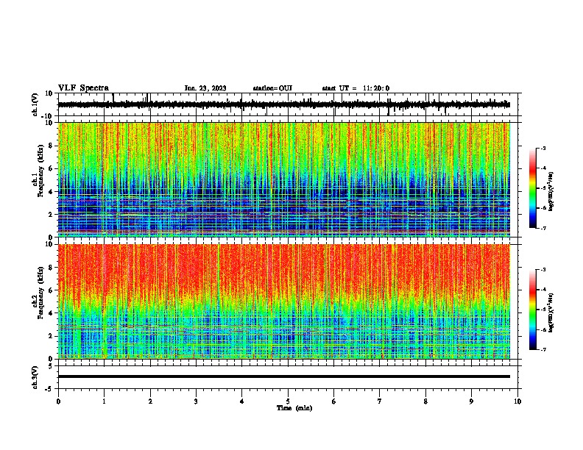Click the time axis tick label "7"
The width and height of the screenshot is (583, 450).
tap(380, 401)
